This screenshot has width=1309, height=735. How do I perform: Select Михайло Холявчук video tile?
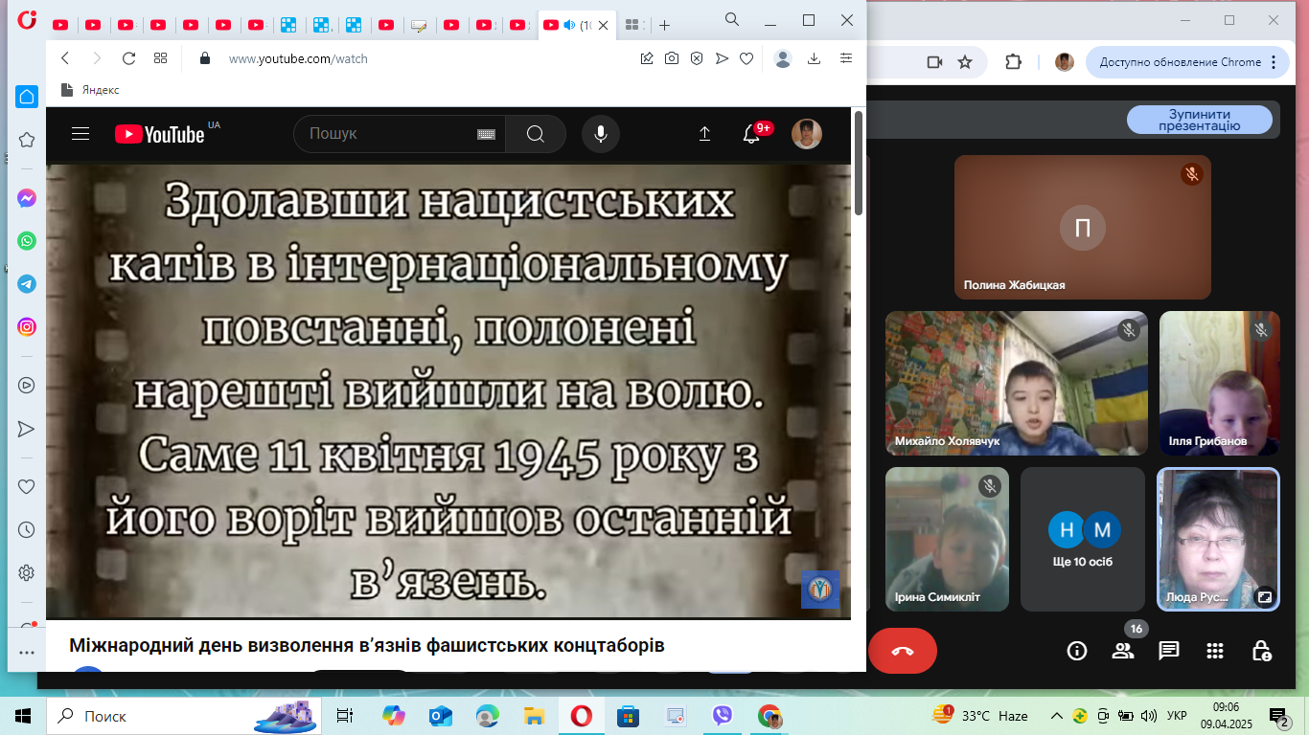pyautogui.click(x=1016, y=383)
